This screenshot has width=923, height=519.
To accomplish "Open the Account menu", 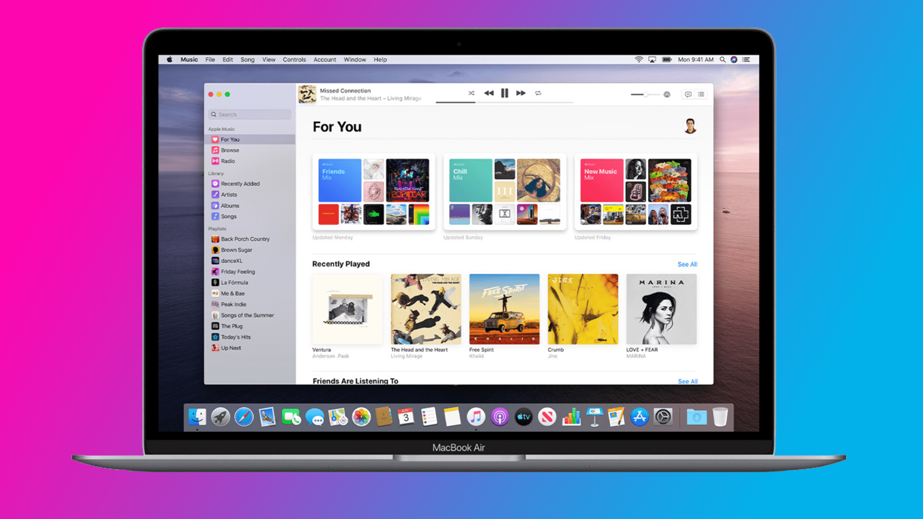I will coord(325,60).
